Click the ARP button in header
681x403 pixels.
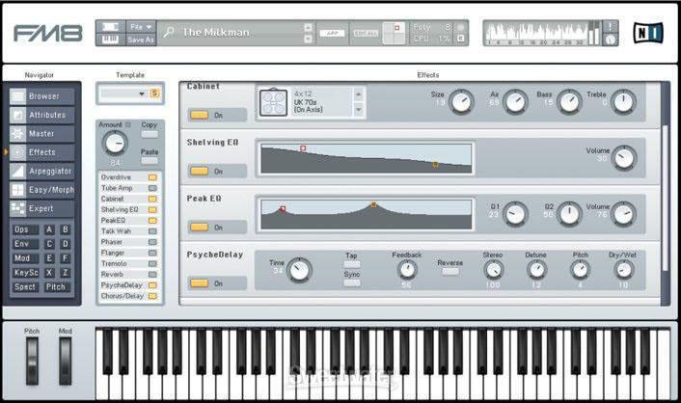pos(332,34)
